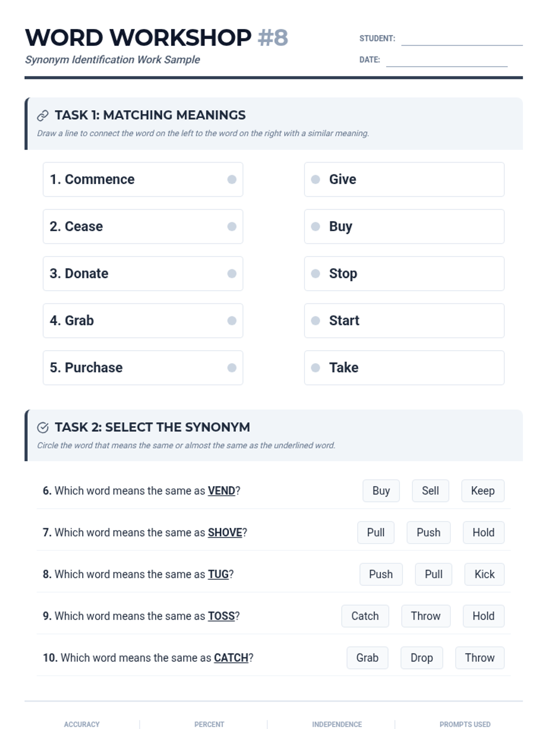Click the check-circle icon beside Task 2 heading
This screenshot has height=729, width=547.
click(42, 427)
